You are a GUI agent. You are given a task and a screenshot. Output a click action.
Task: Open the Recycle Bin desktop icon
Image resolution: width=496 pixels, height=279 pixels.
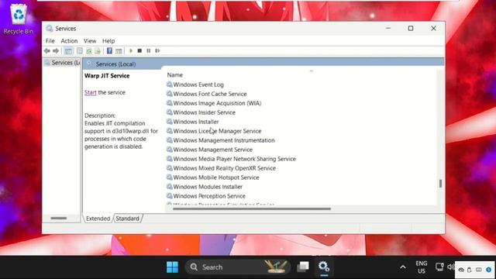[19, 19]
